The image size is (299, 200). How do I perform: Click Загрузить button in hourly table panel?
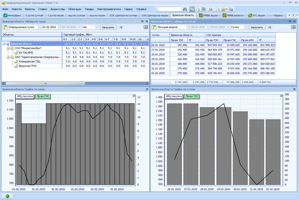coord(108,27)
